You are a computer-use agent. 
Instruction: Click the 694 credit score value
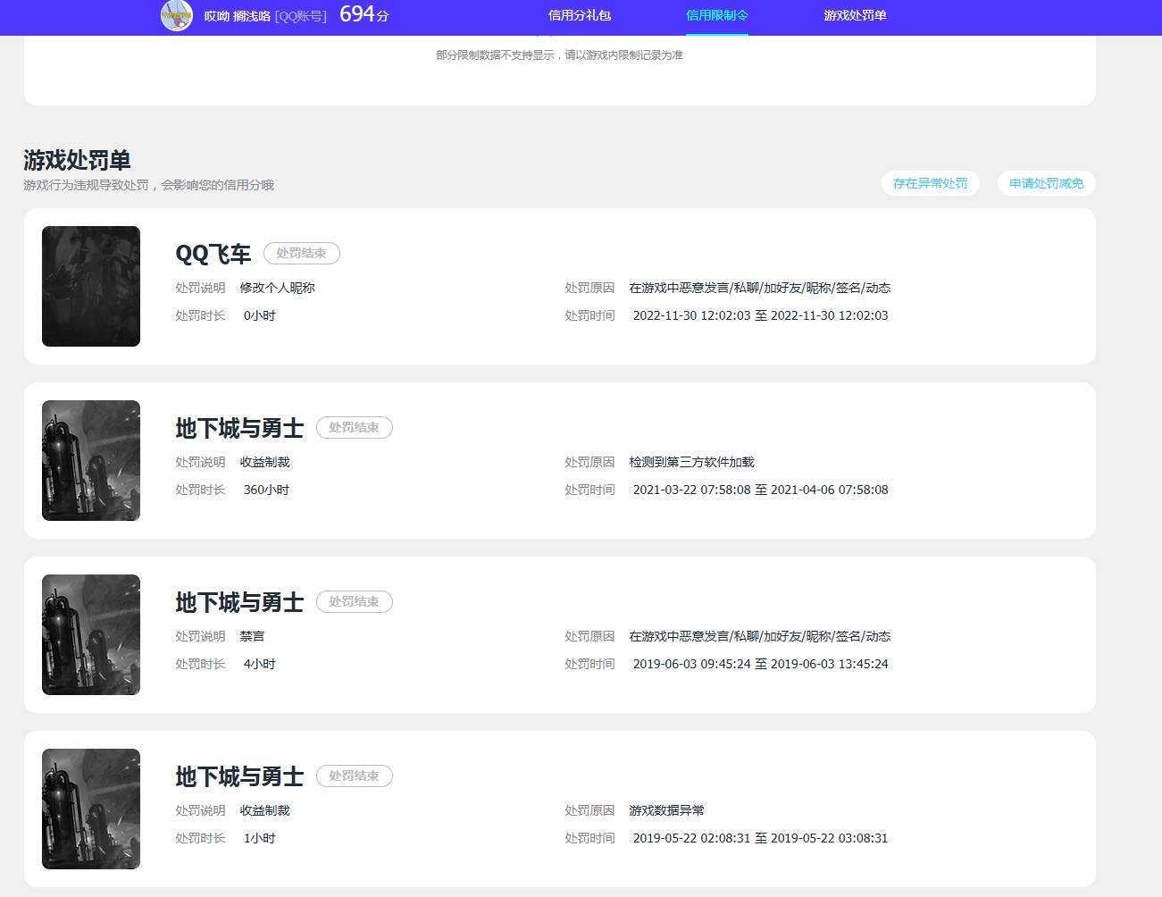pyautogui.click(x=357, y=13)
